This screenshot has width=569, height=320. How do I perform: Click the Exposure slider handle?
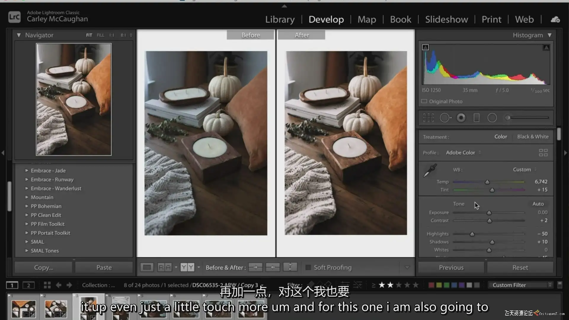489,213
